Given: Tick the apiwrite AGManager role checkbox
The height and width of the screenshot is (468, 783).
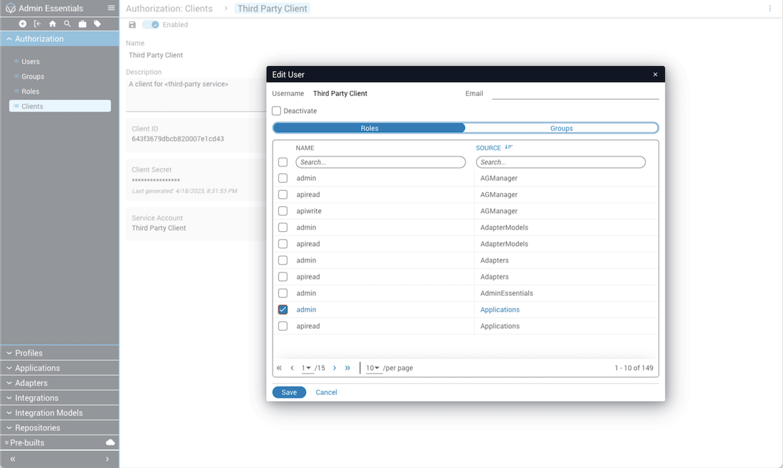Looking at the screenshot, I should (283, 211).
